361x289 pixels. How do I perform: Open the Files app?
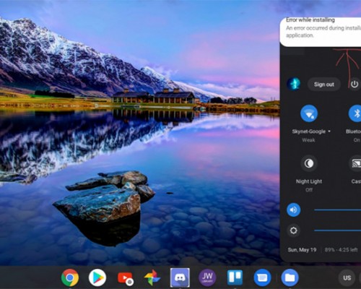pyautogui.click(x=290, y=277)
